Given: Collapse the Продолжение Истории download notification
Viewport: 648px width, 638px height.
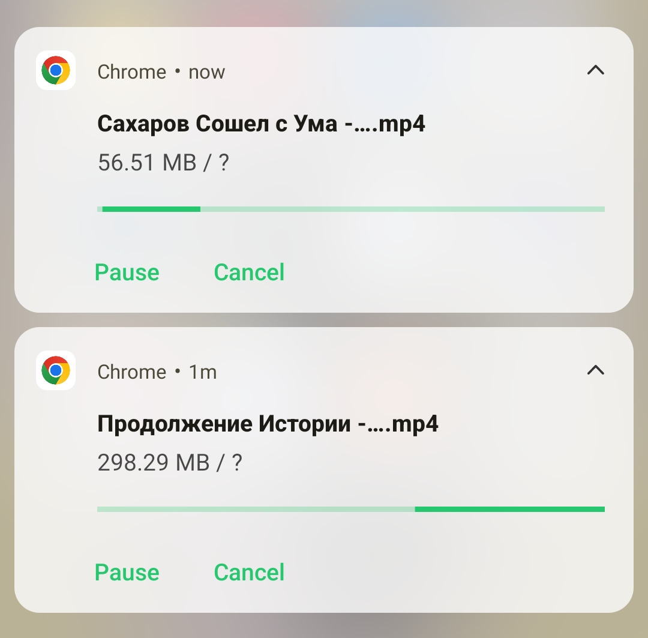Looking at the screenshot, I should pos(595,371).
